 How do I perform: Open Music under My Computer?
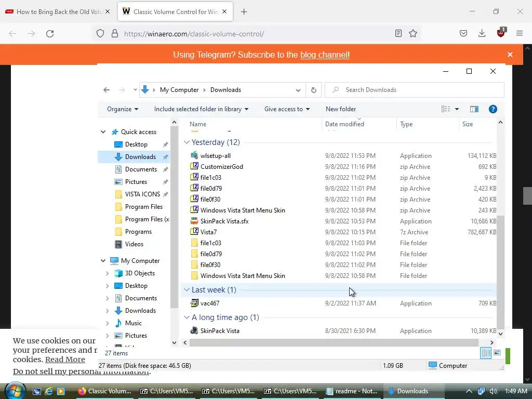point(133,323)
